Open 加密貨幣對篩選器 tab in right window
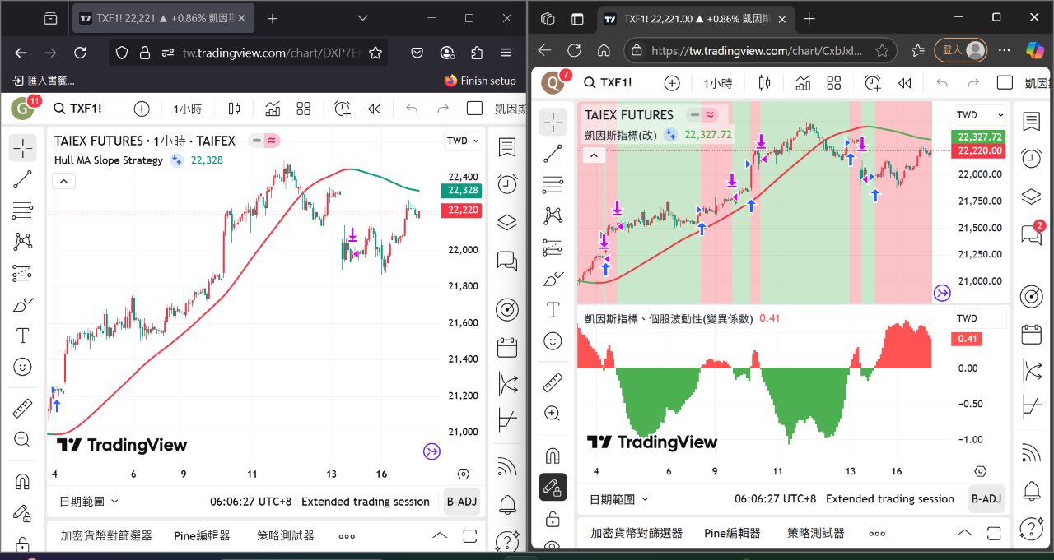 [637, 533]
